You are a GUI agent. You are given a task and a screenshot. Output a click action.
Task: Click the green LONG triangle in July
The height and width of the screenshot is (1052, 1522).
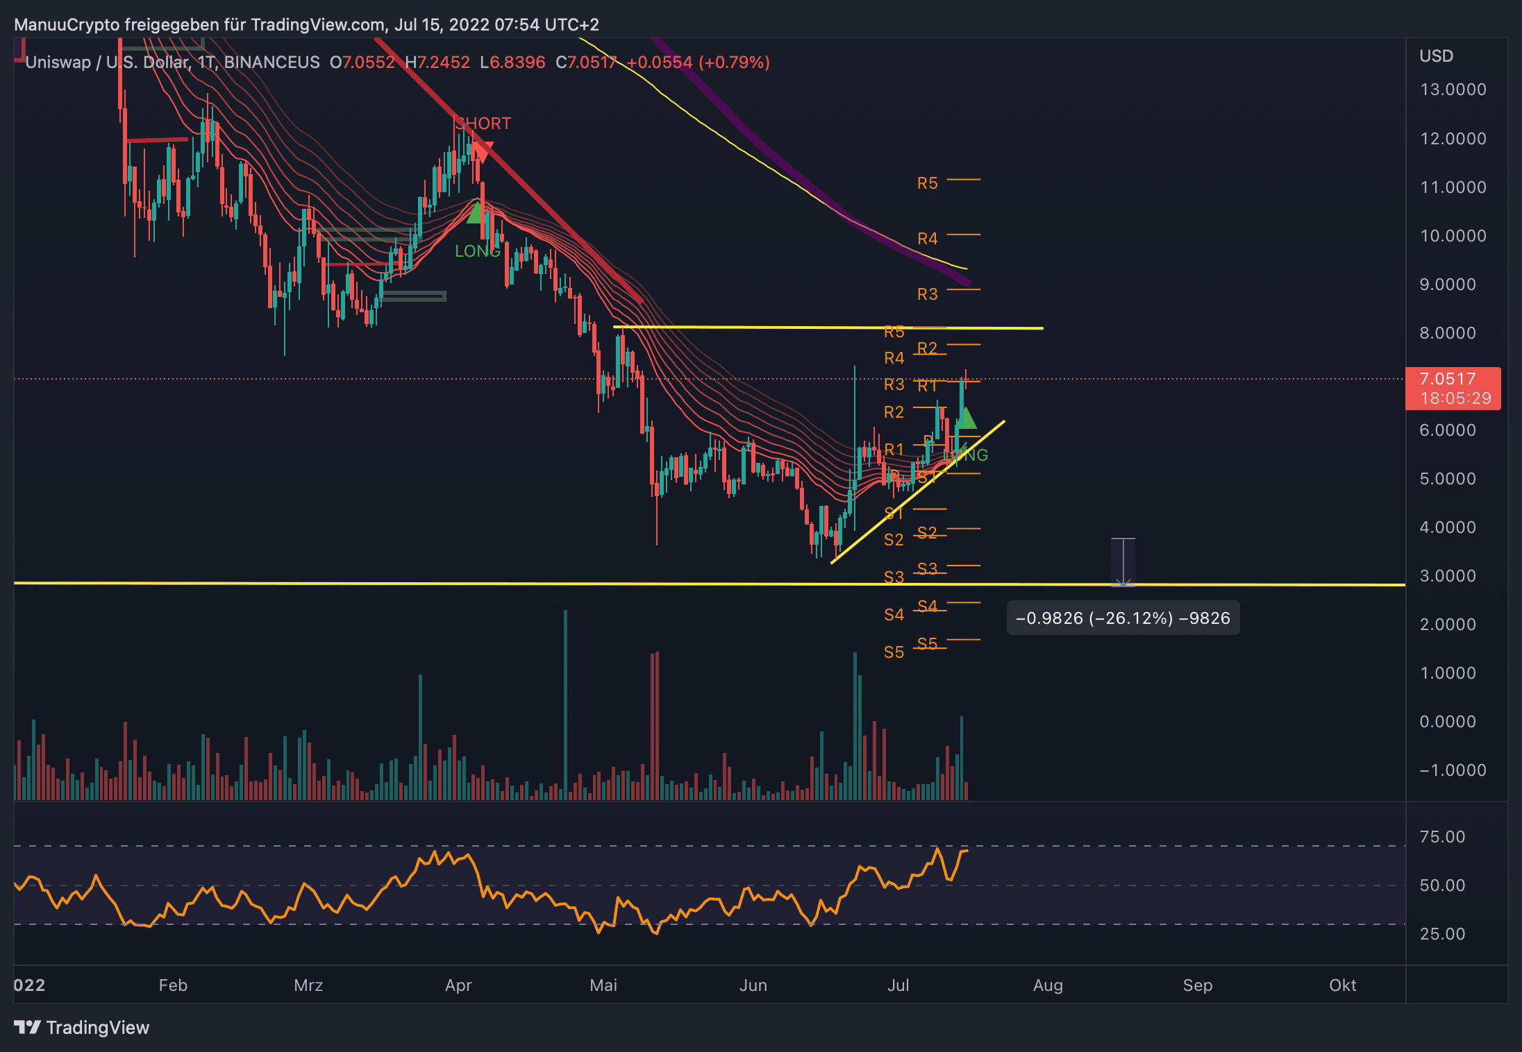[967, 418]
